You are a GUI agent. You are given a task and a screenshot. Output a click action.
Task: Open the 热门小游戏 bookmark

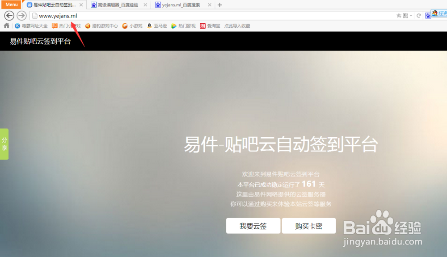pyautogui.click(x=66, y=25)
